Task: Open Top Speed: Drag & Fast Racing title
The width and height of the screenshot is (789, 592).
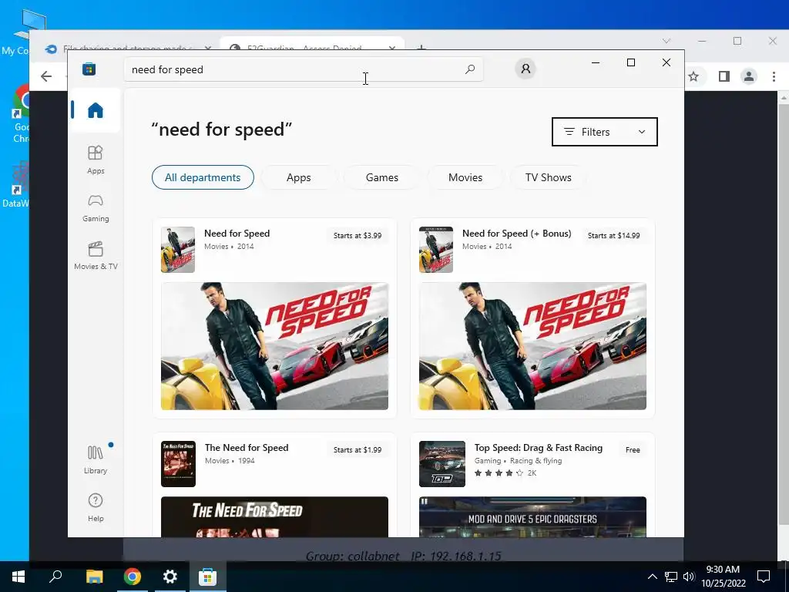Action: (539, 448)
